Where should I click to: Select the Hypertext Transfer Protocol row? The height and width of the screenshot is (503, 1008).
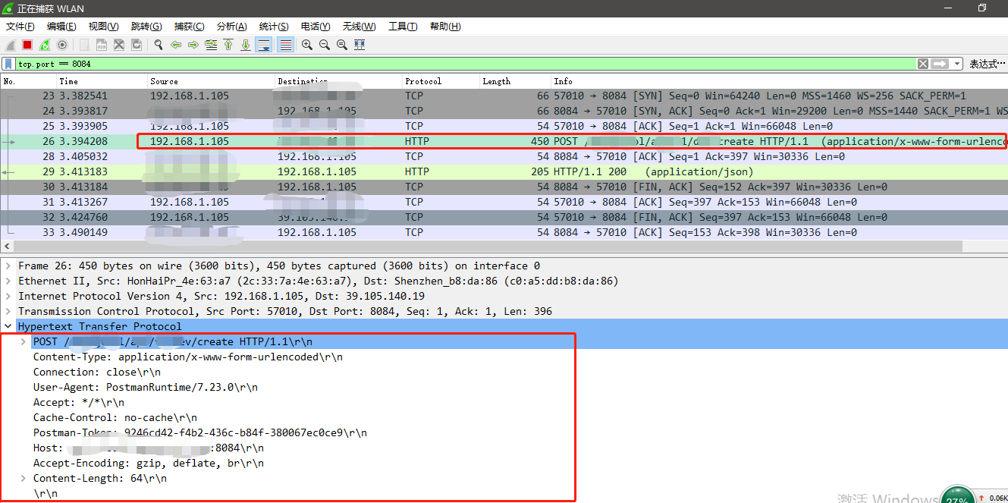coord(504,327)
